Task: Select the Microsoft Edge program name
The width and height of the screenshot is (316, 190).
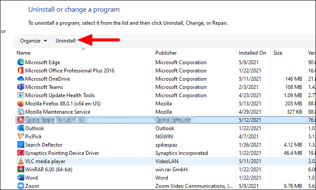Action: point(43,62)
